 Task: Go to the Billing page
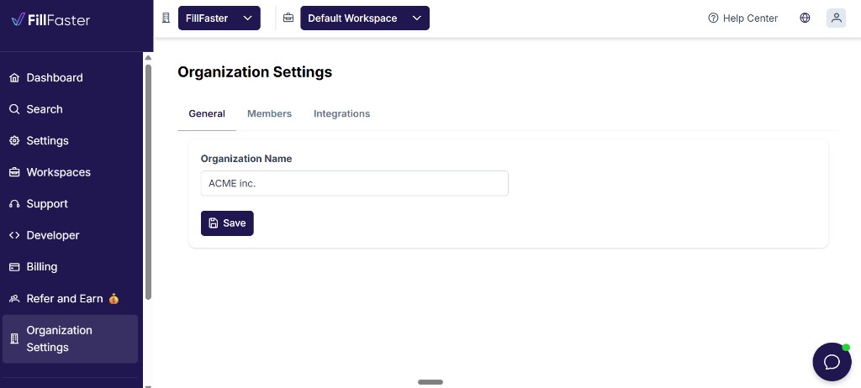click(x=71, y=267)
